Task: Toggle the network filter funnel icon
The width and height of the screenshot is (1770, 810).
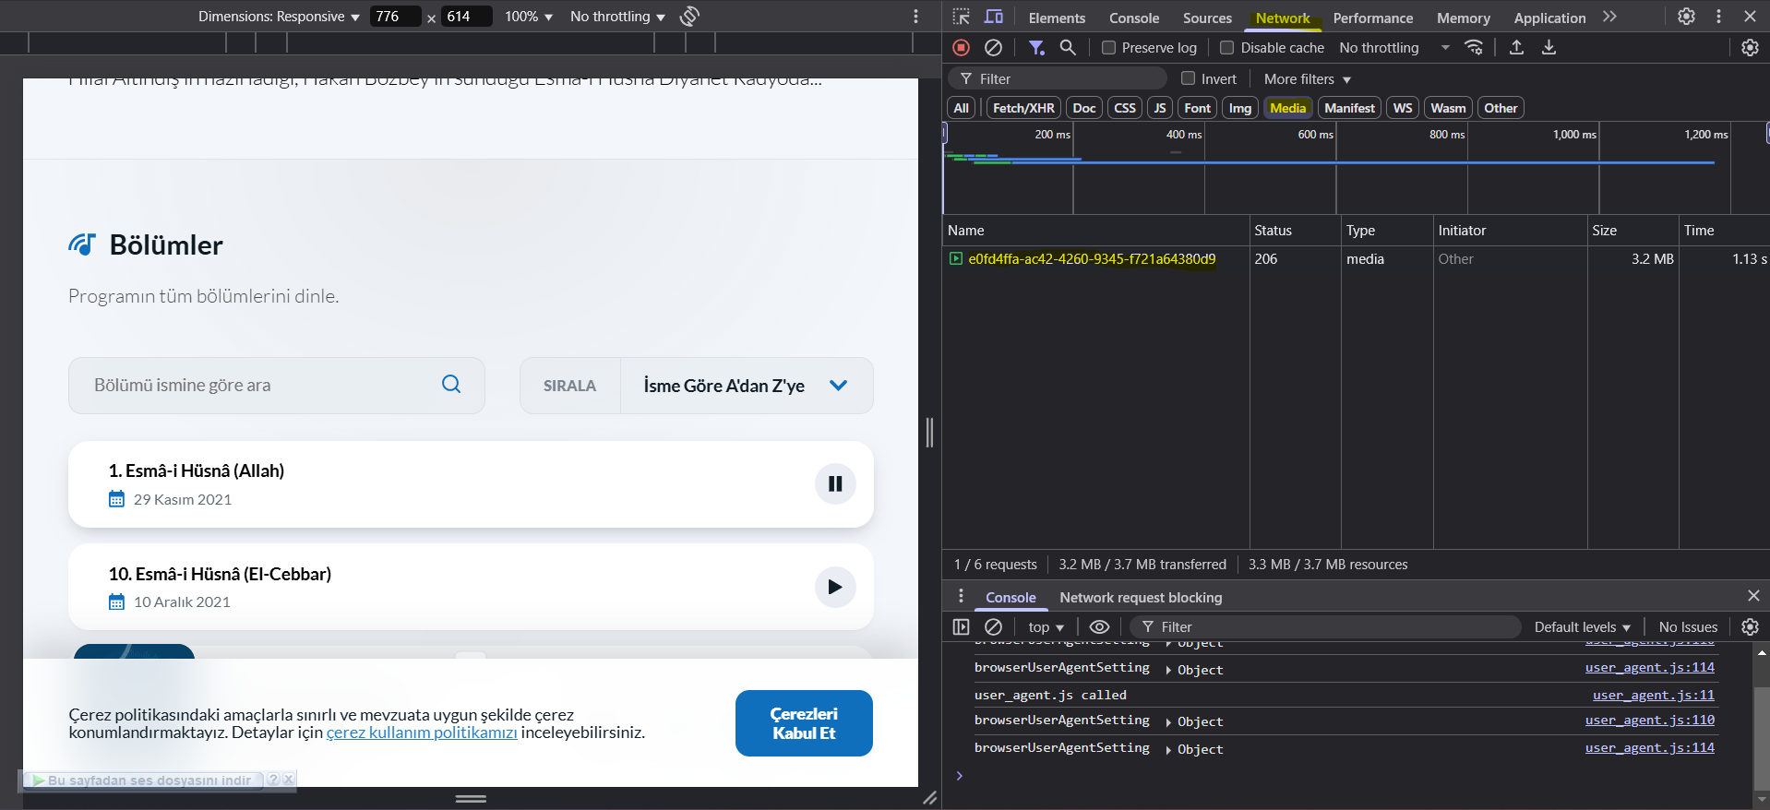Action: coord(1037,47)
